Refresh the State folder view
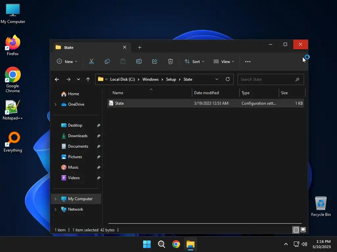Screen dimensions: 337x252 point(228,79)
